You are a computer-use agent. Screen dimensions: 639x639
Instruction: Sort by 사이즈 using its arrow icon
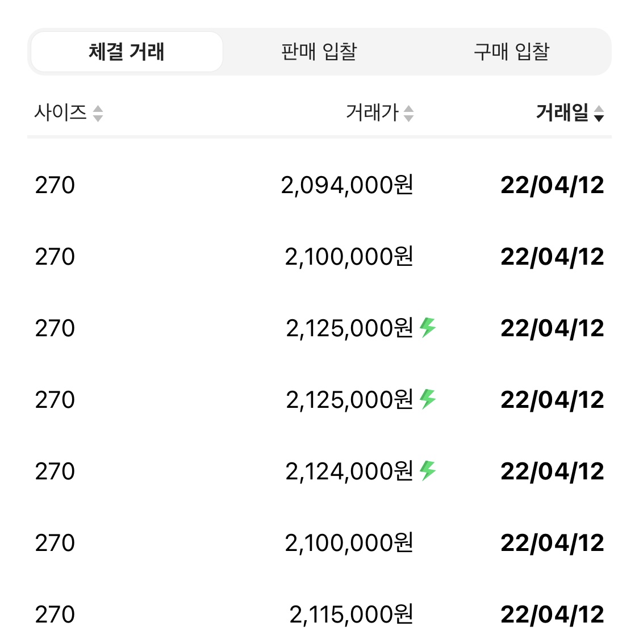98,113
